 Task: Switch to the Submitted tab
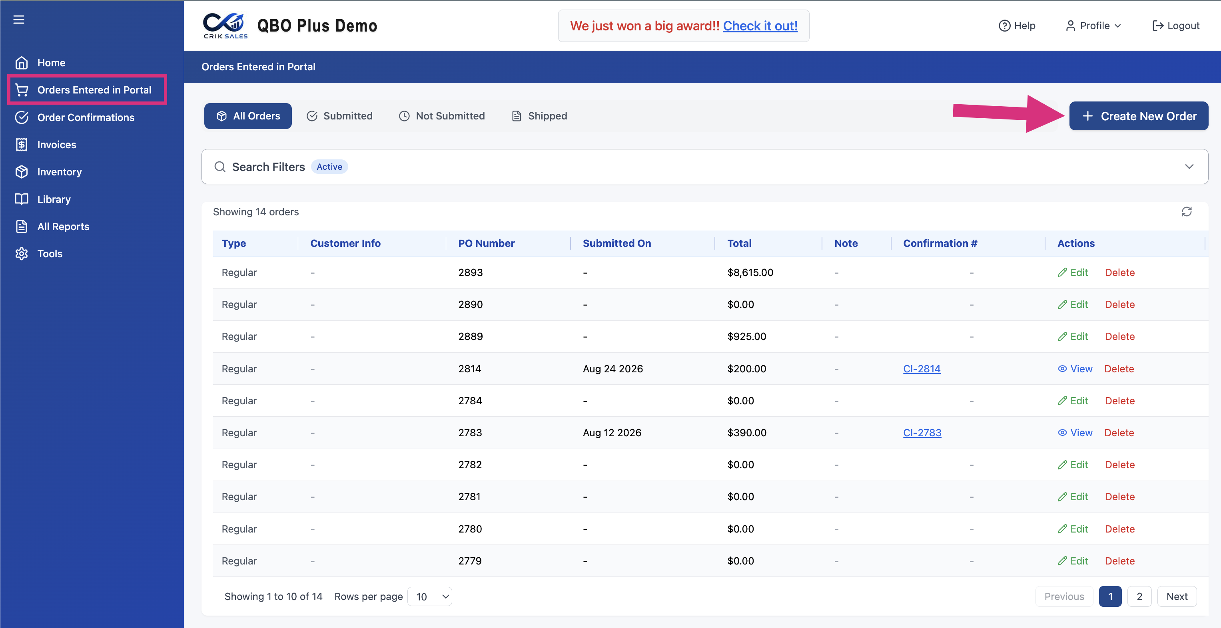[x=339, y=116]
